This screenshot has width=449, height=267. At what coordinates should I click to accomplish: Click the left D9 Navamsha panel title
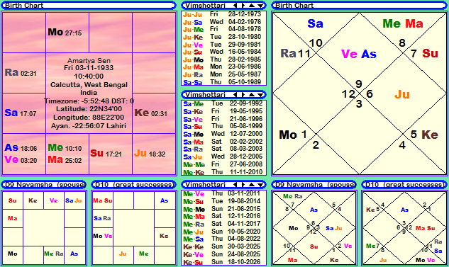click(x=44, y=185)
